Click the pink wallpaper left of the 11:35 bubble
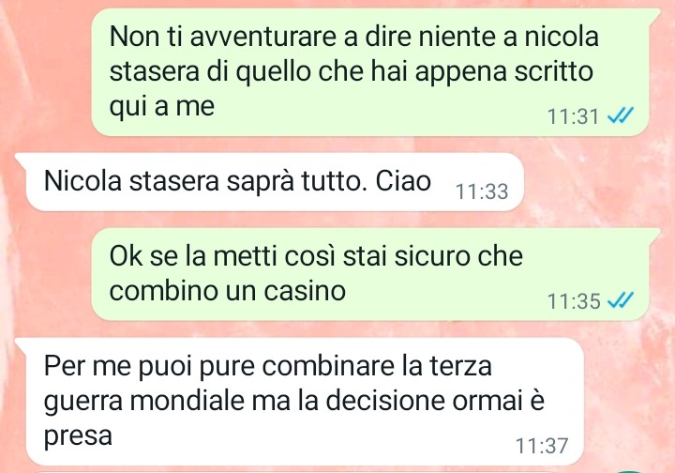The width and height of the screenshot is (675, 473). point(45,274)
